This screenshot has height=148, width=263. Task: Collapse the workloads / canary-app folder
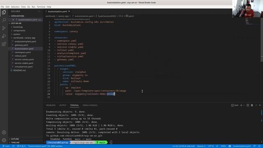24,38
